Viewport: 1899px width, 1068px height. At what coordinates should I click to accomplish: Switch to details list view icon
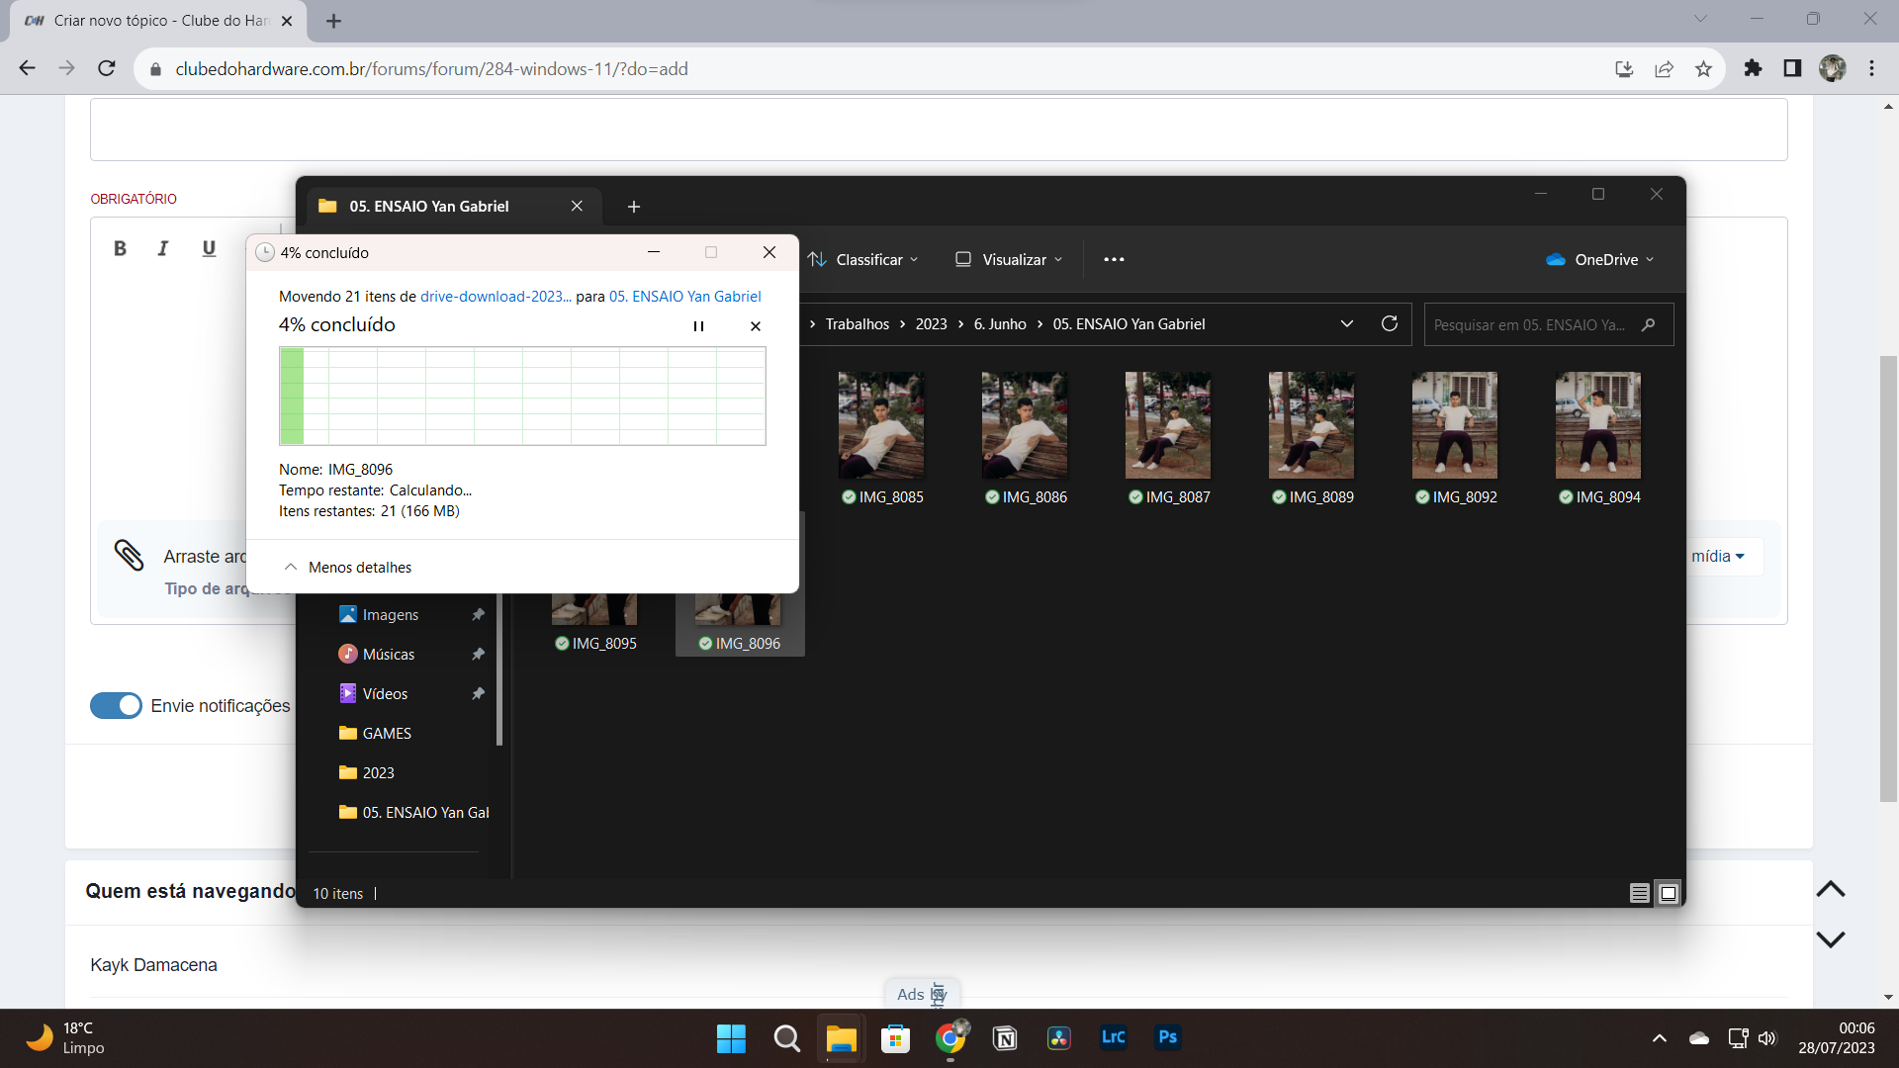(1639, 894)
